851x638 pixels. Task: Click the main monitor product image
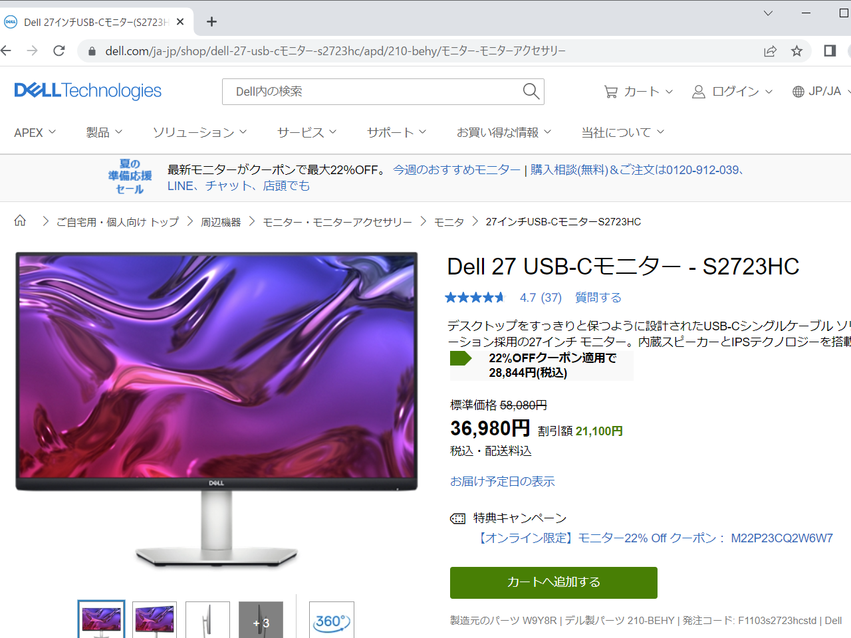[x=217, y=410]
